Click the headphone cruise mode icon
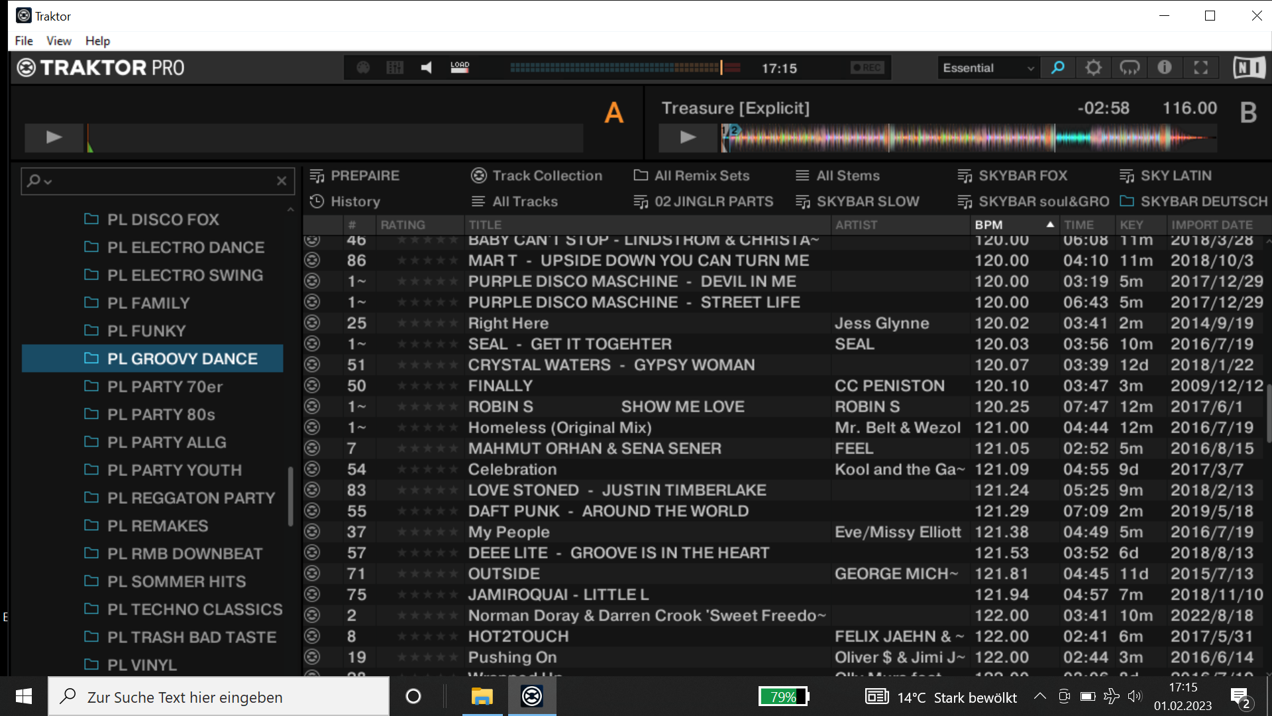Screen dimensions: 1272x716 tap(1130, 68)
